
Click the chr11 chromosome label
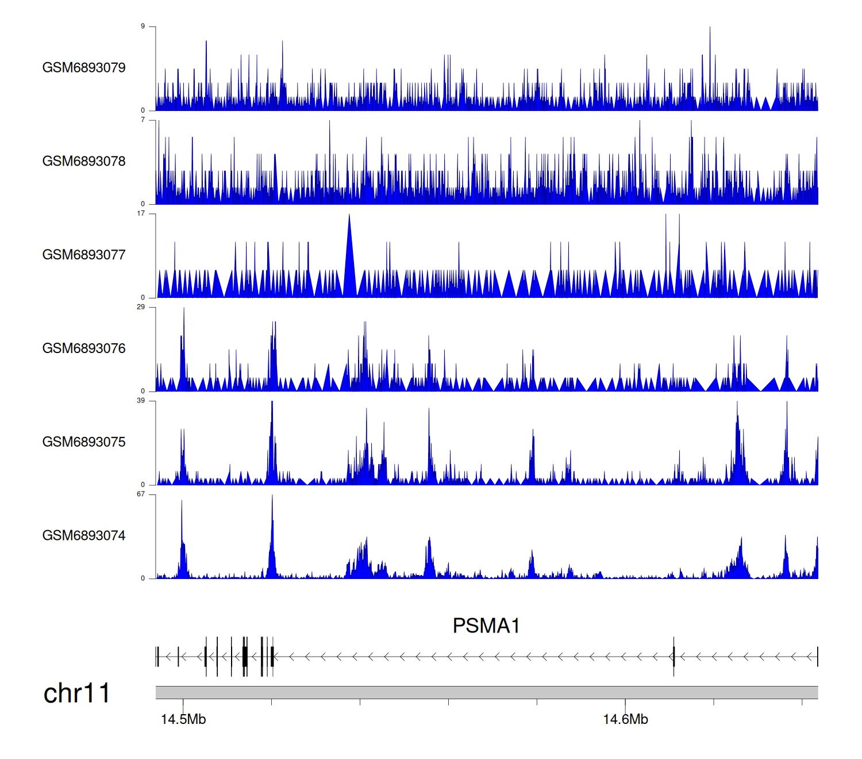[x=76, y=693]
